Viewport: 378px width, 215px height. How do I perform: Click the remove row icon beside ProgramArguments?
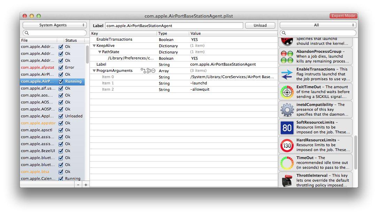pos(153,71)
